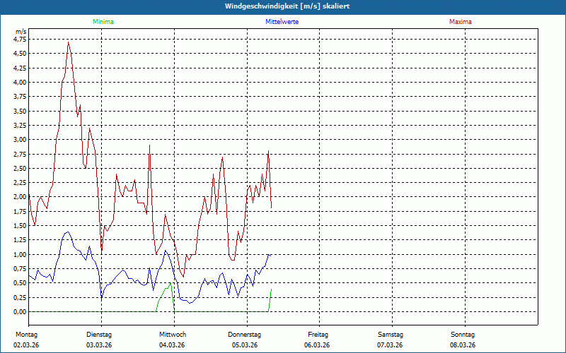
Task: Click the green Minima legend label
Action: 103,22
